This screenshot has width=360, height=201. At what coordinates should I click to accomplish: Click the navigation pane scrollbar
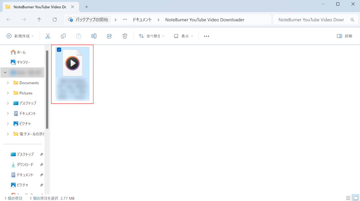point(47,89)
